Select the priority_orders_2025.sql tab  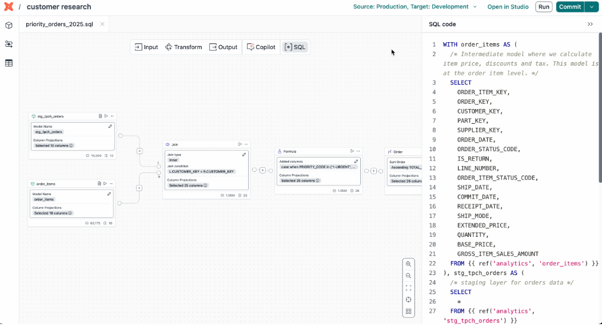(x=59, y=24)
